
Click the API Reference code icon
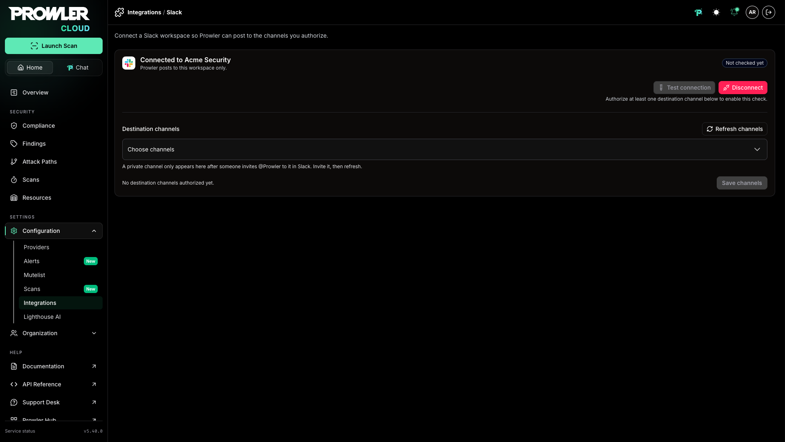pos(14,384)
